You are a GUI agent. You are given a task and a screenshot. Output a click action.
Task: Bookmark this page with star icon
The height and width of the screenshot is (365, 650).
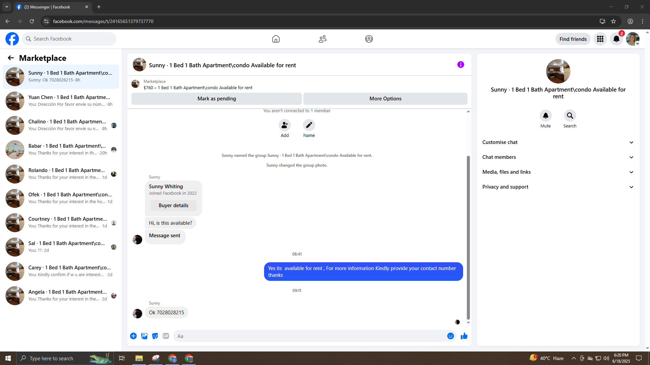613,21
